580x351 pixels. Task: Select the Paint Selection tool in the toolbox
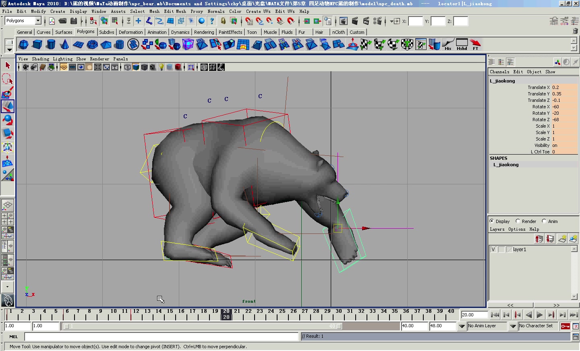click(x=8, y=93)
